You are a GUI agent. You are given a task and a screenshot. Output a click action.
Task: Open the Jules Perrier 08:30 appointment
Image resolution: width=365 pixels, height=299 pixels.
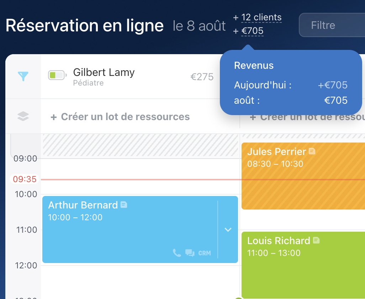302,185
